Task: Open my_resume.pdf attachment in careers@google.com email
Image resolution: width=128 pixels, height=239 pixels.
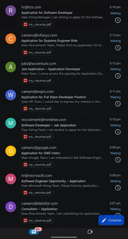Action: pyautogui.click(x=38, y=164)
